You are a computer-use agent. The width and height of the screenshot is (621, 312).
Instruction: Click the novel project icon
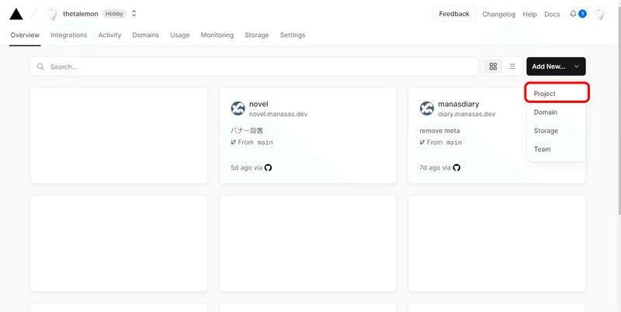pos(238,108)
